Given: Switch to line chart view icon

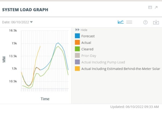Looking at the screenshot, I should tap(121, 22).
